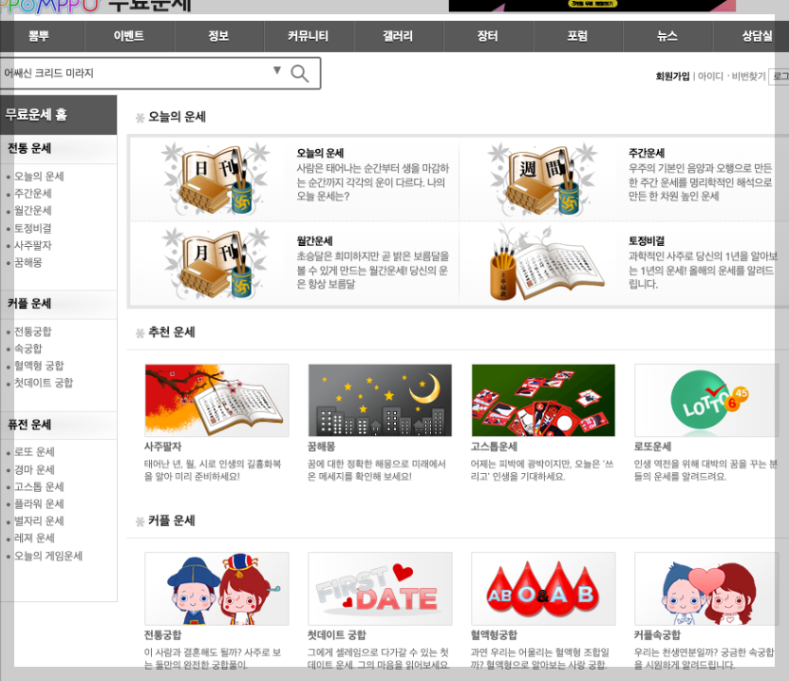This screenshot has height=681, width=789.
Task: Click the 회원가입 link
Action: 672,76
